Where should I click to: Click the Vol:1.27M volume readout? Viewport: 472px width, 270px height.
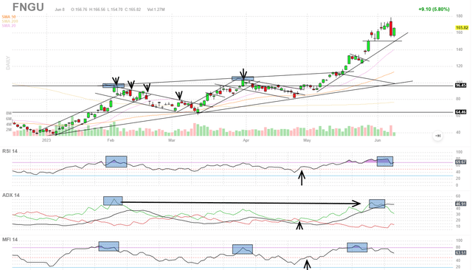click(156, 10)
